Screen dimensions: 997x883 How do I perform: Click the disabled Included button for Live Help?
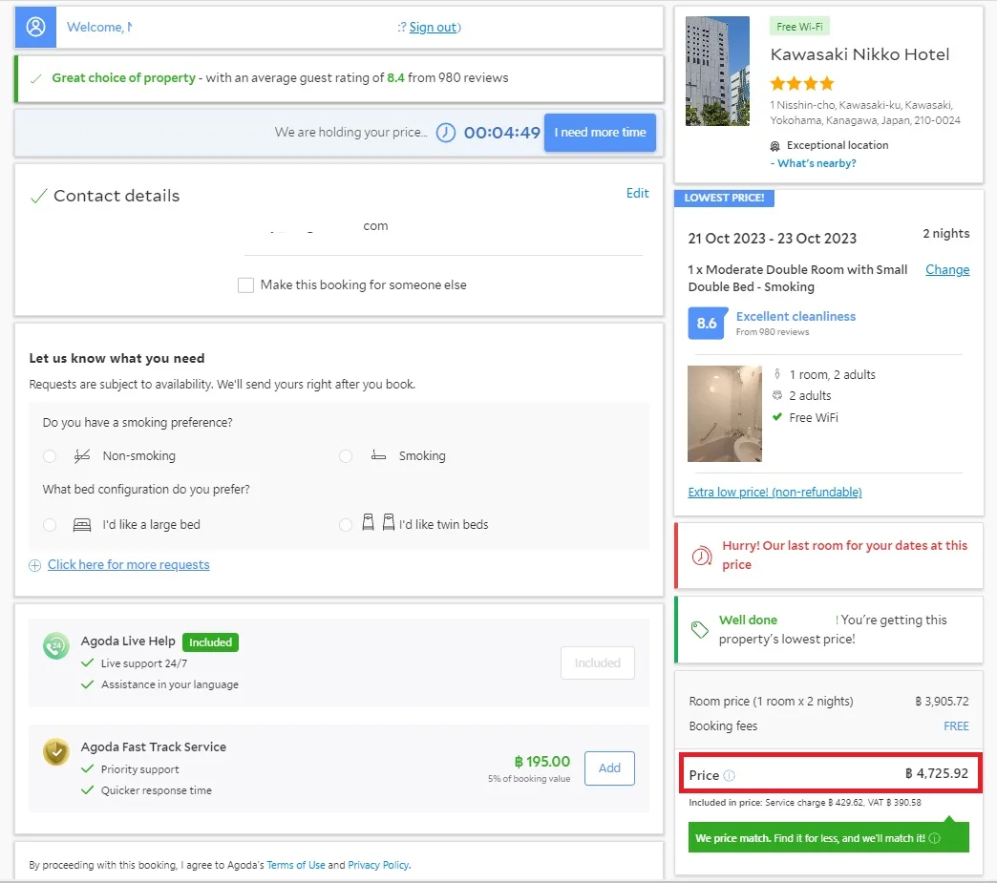coord(597,663)
